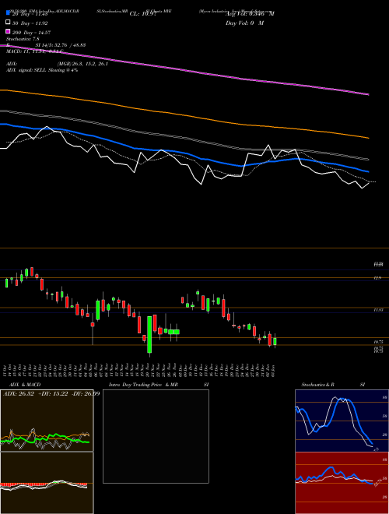Click the ADX indicator chart panel
The image size is (389, 514).
tap(47, 421)
